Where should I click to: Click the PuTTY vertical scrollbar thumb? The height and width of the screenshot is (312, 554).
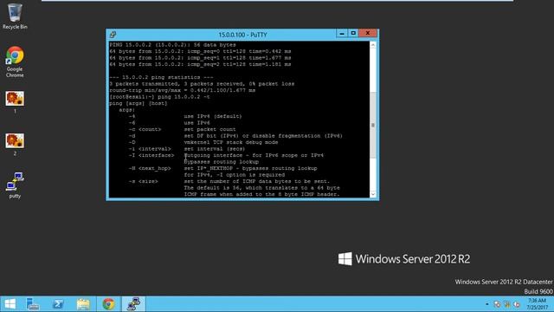point(373,125)
